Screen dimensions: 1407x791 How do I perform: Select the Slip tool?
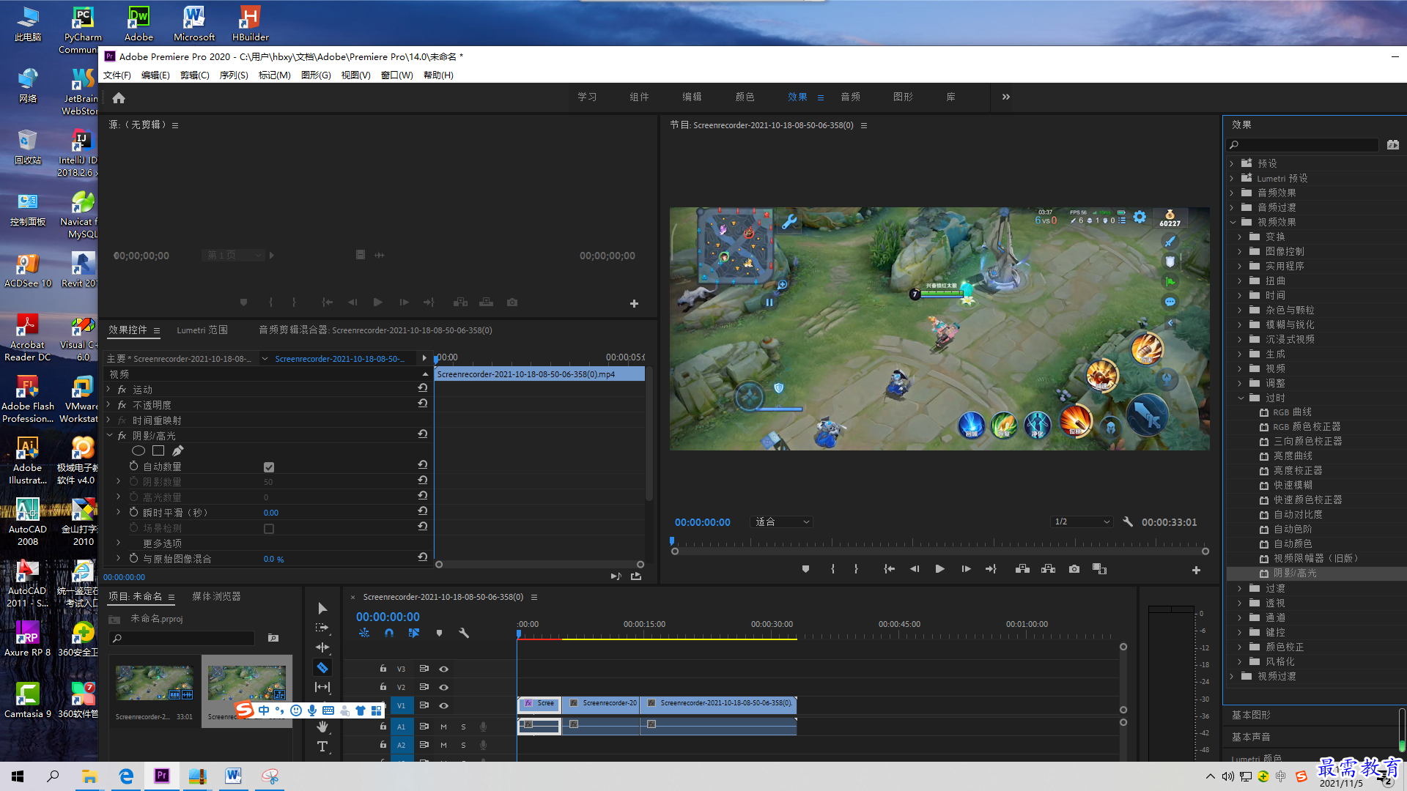pyautogui.click(x=322, y=687)
